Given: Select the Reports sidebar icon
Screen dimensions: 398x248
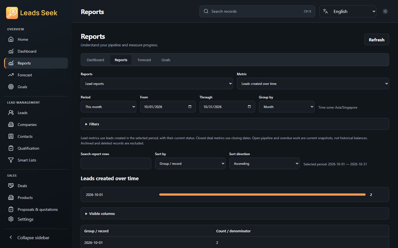Looking at the screenshot, I should point(11,63).
